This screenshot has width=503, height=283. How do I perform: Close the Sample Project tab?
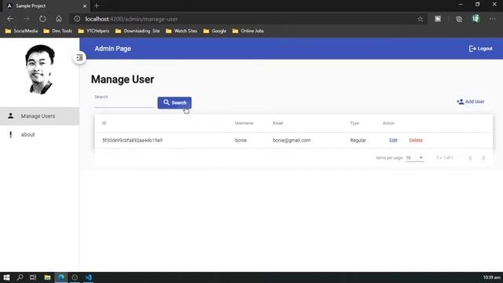click(85, 6)
